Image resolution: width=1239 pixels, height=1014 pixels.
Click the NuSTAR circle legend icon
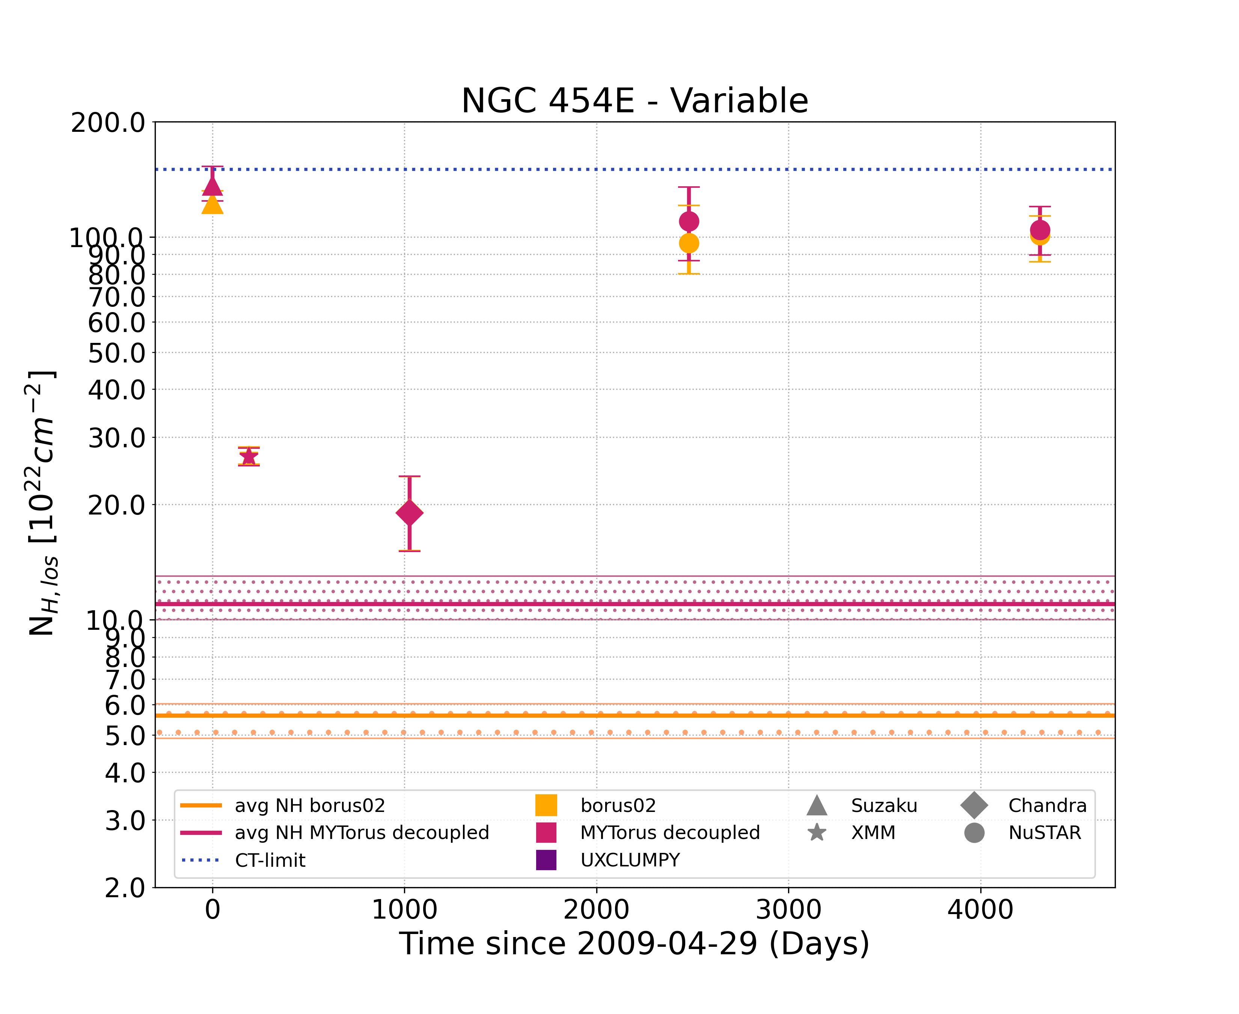coord(974,832)
